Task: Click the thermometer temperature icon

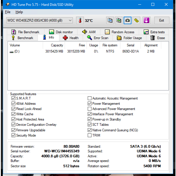Action: point(80,20)
